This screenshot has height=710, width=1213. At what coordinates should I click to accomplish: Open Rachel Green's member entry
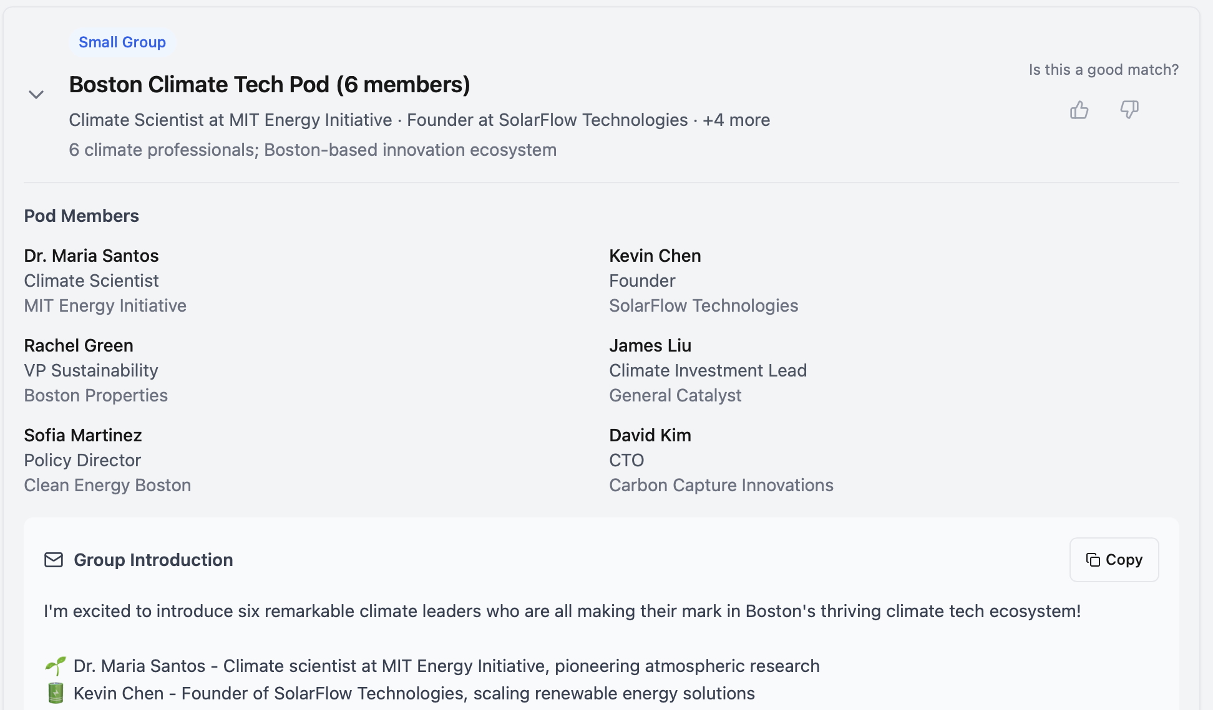coord(79,345)
